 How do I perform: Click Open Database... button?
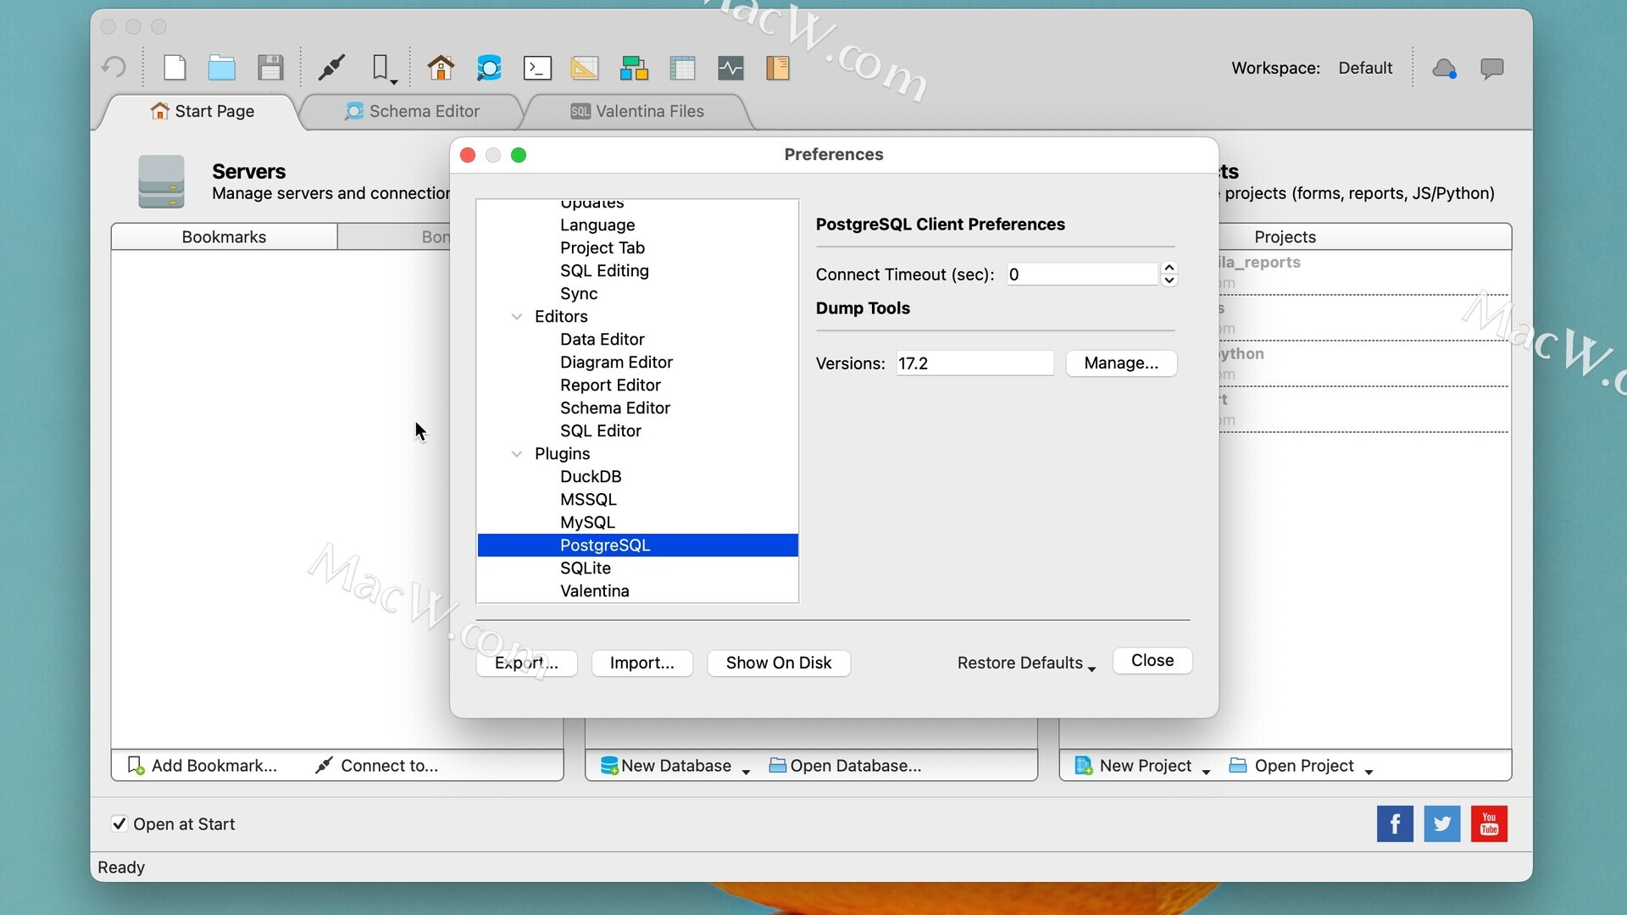point(845,766)
